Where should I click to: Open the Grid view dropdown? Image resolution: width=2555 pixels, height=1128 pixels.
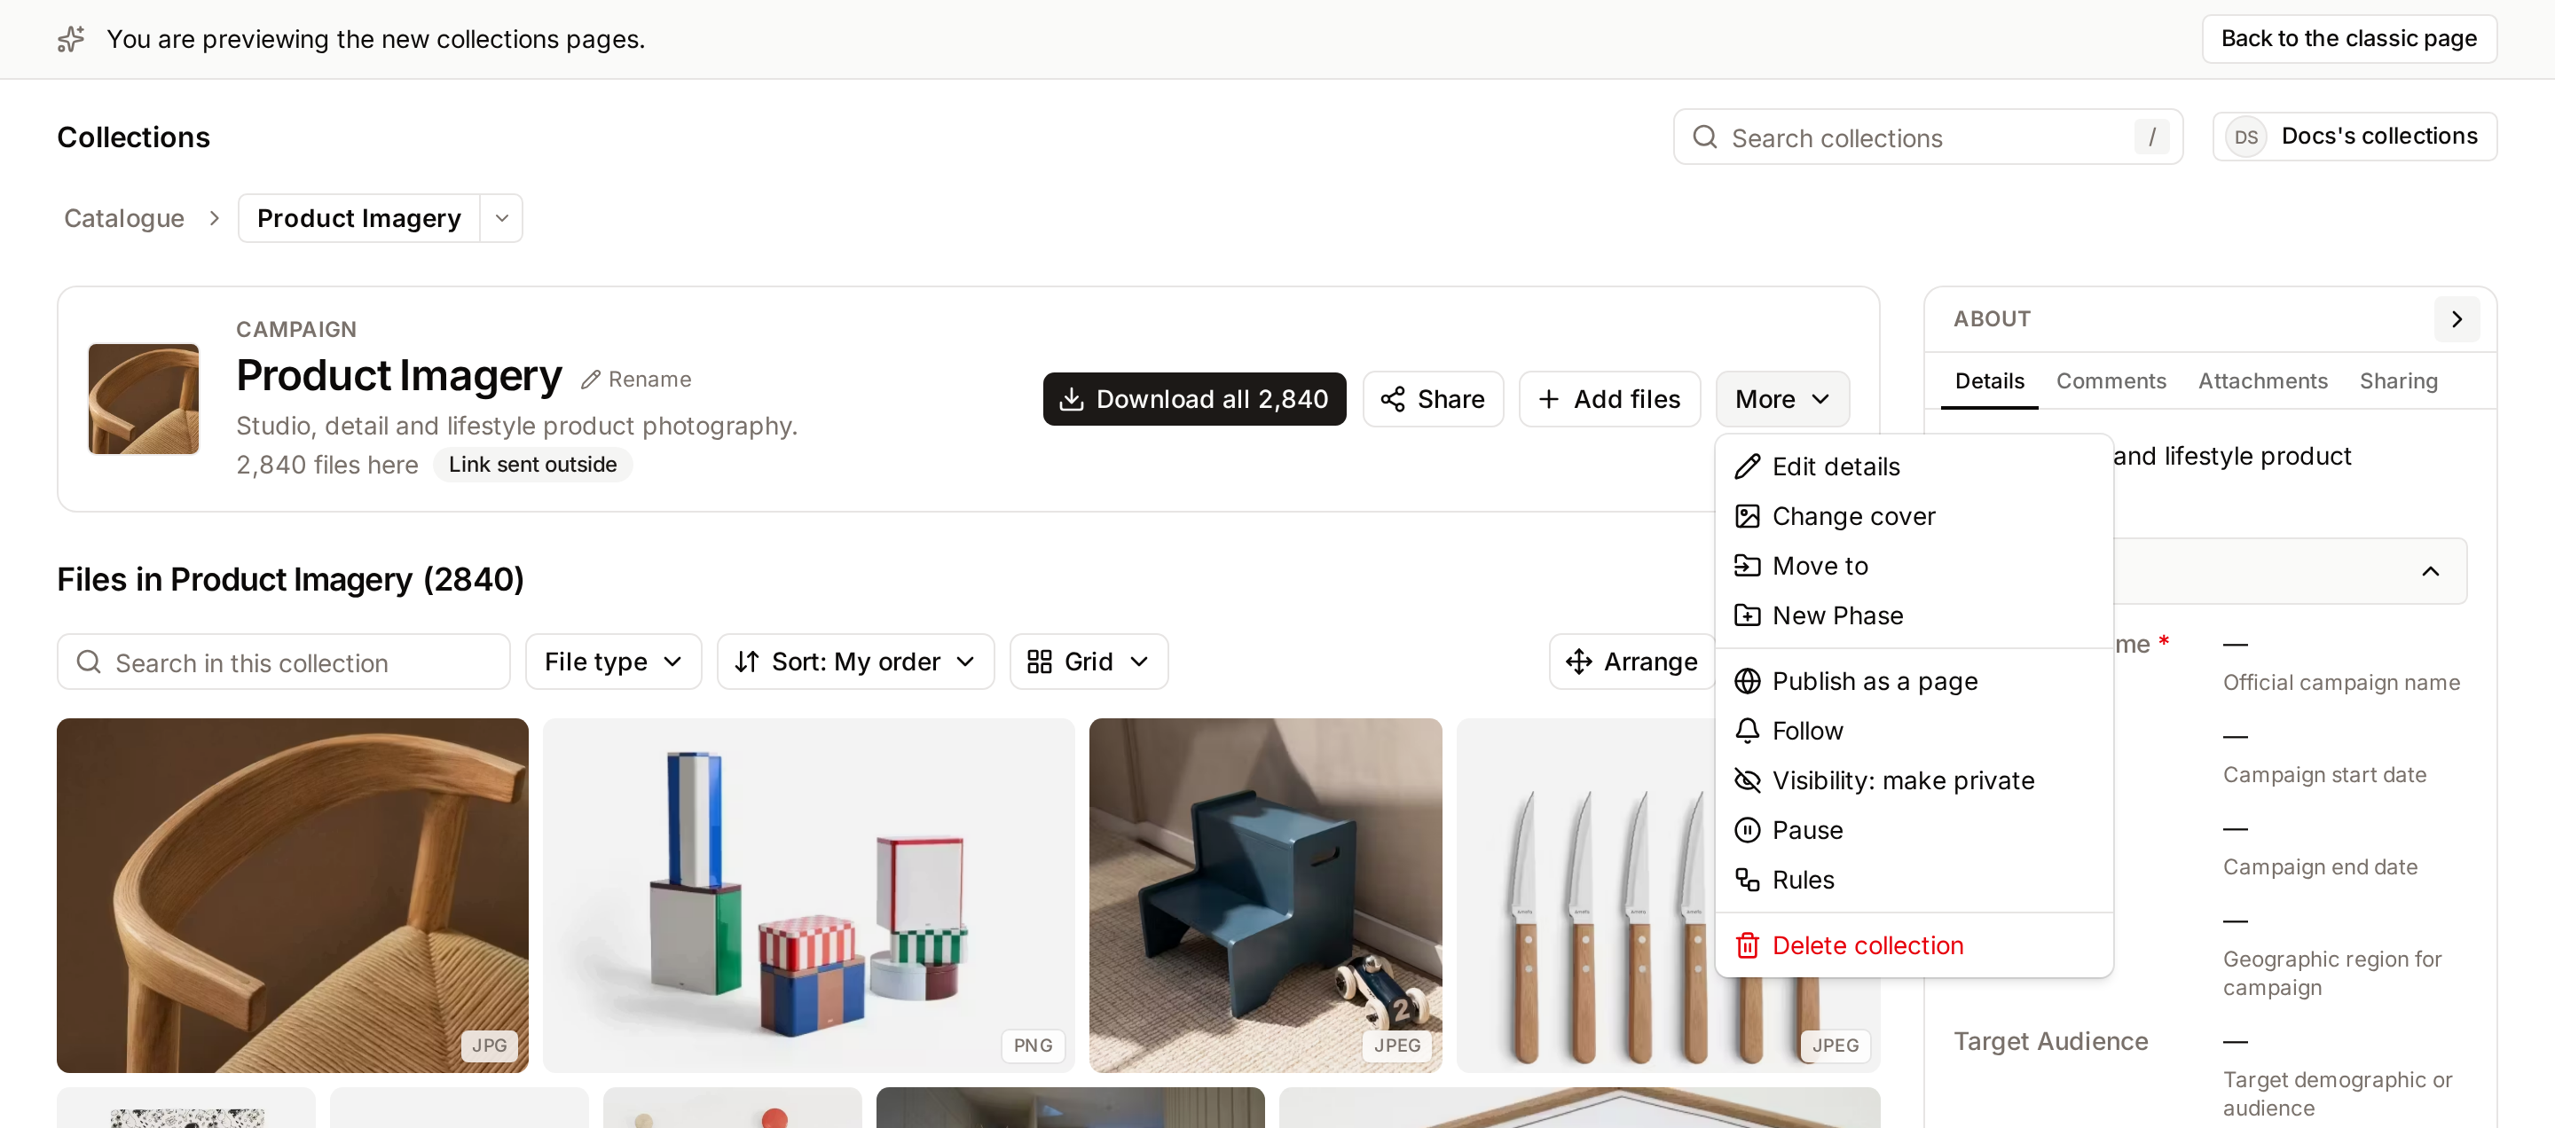[1088, 662]
